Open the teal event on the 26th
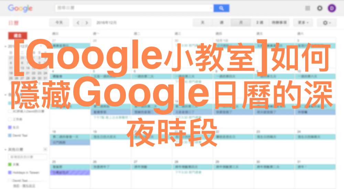344x189 pixels. (111, 167)
